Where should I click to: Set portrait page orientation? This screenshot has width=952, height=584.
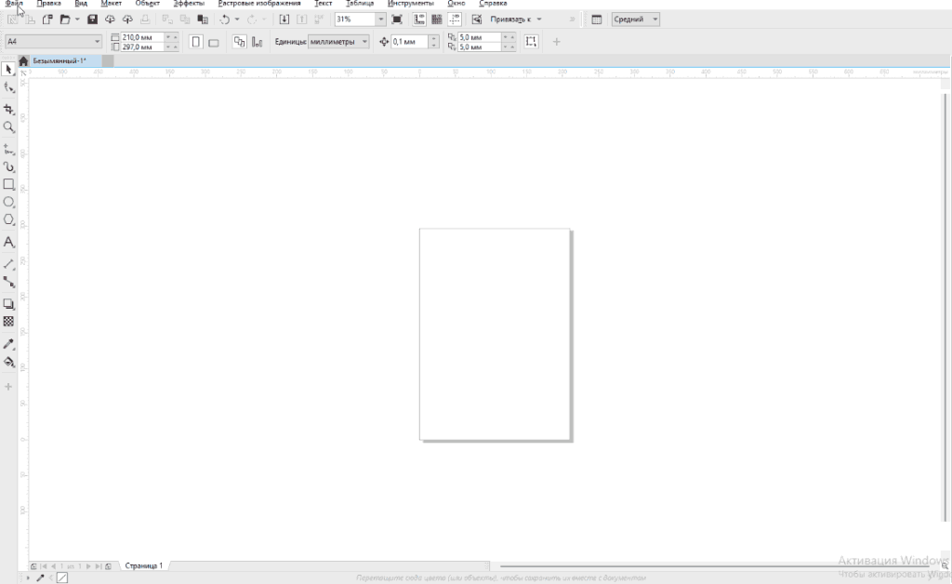pyautogui.click(x=195, y=42)
